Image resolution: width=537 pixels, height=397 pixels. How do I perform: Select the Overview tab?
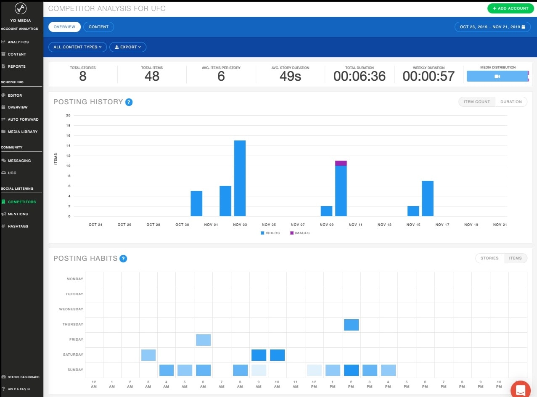(x=64, y=27)
